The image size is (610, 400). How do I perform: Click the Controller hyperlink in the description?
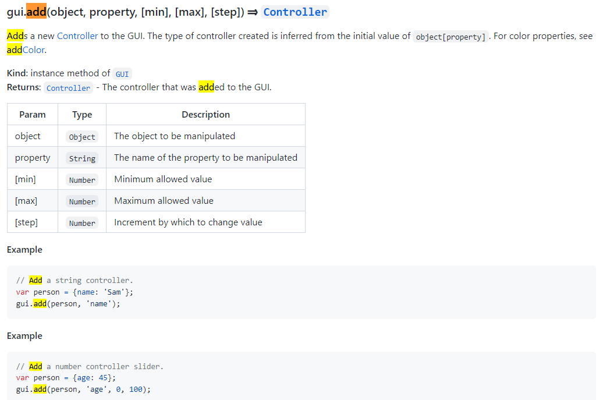(x=77, y=36)
